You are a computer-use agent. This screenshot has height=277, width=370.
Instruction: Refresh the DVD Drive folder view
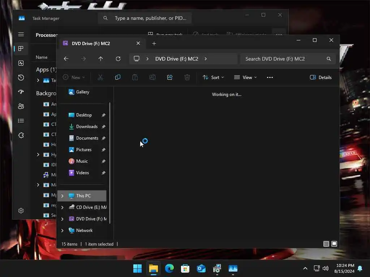coord(118,59)
